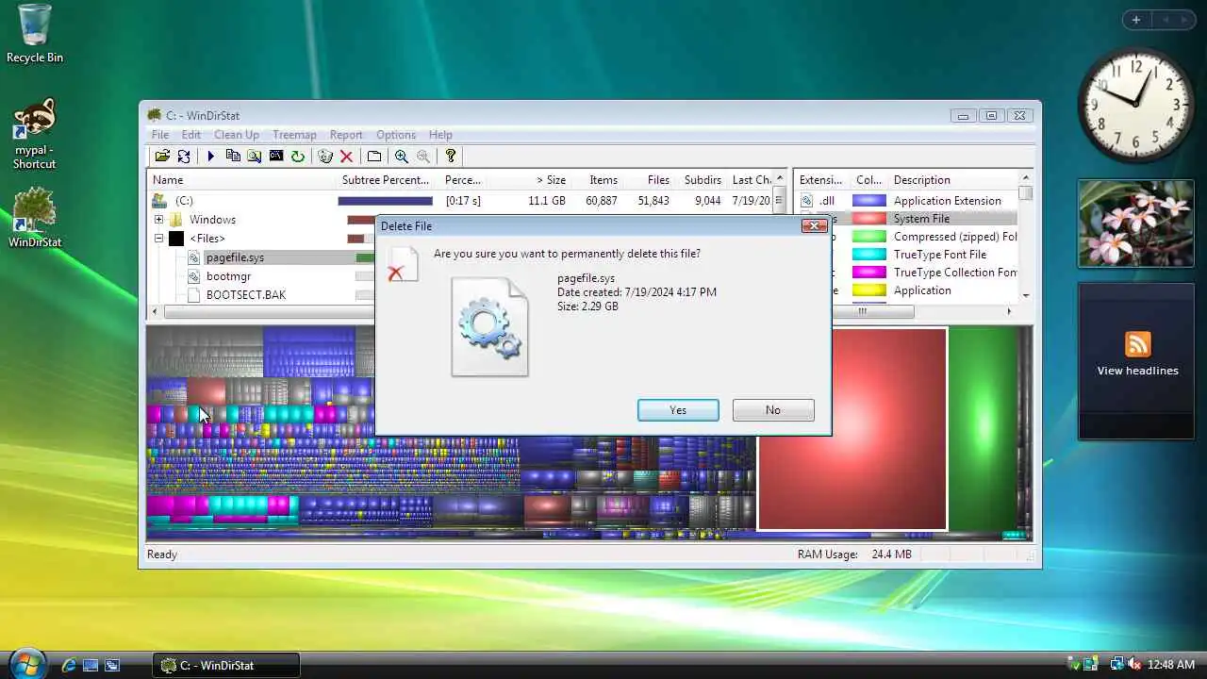Click the yellow Help question mark icon
Screen dimensions: 1207x679
[451, 157]
